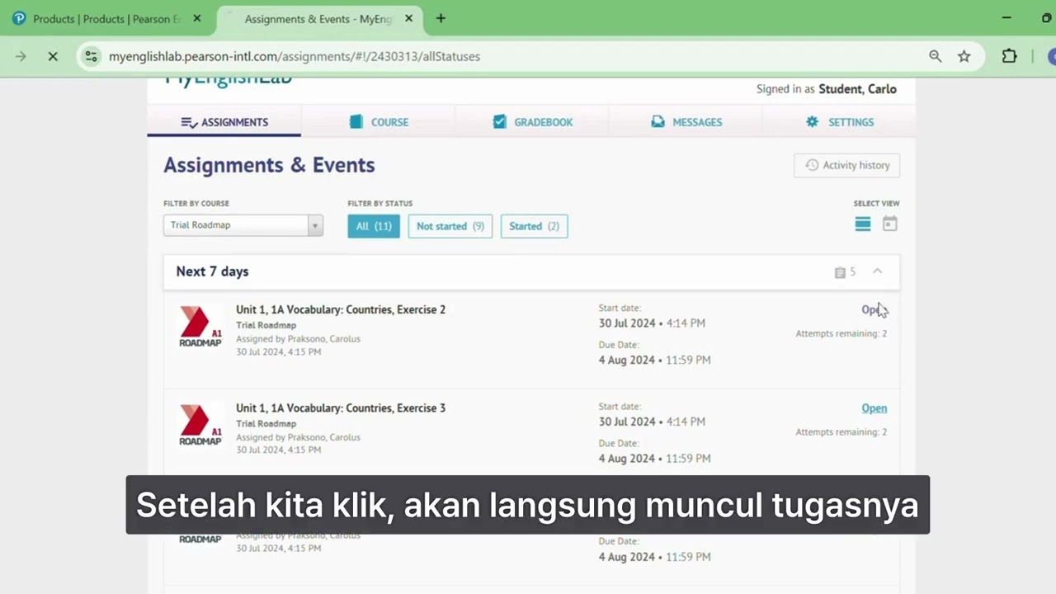Image resolution: width=1056 pixels, height=594 pixels.
Task: Open a new browser tab
Action: coord(441,18)
